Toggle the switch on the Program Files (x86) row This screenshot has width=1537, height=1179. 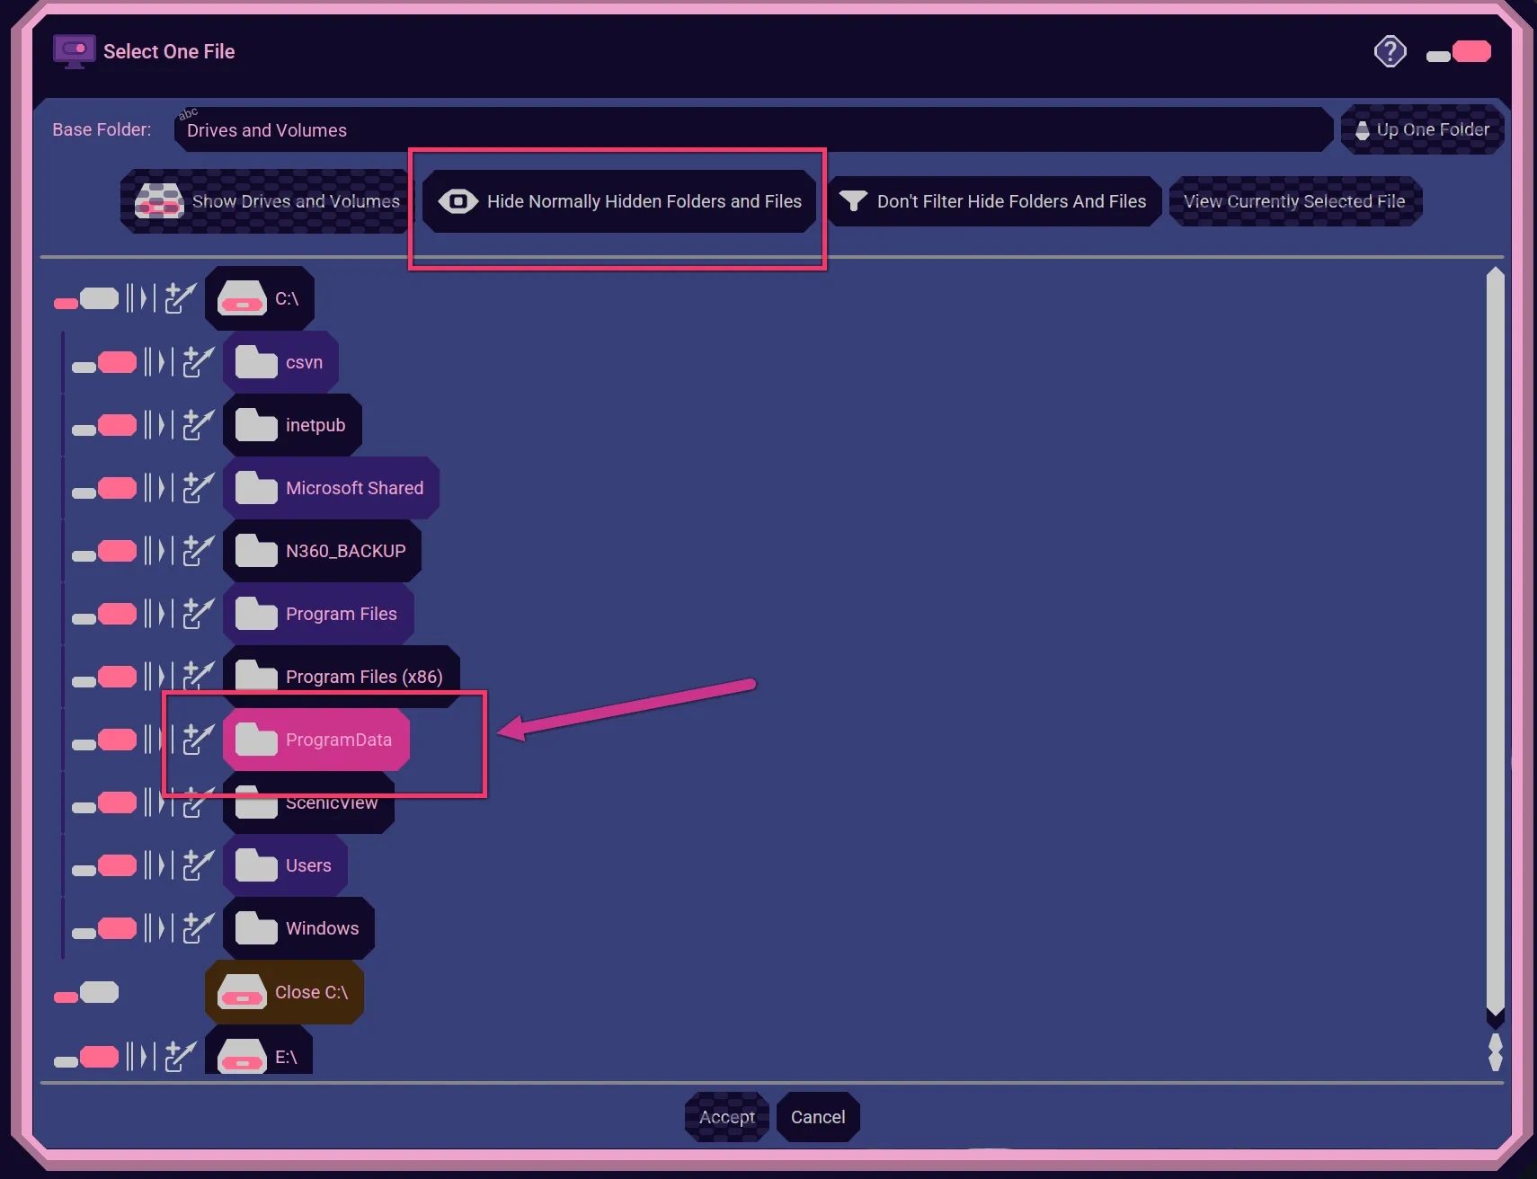pyautogui.click(x=104, y=678)
